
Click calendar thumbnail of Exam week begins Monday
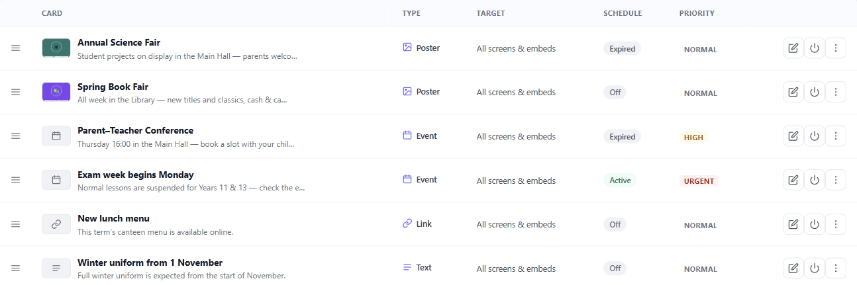pyautogui.click(x=56, y=180)
